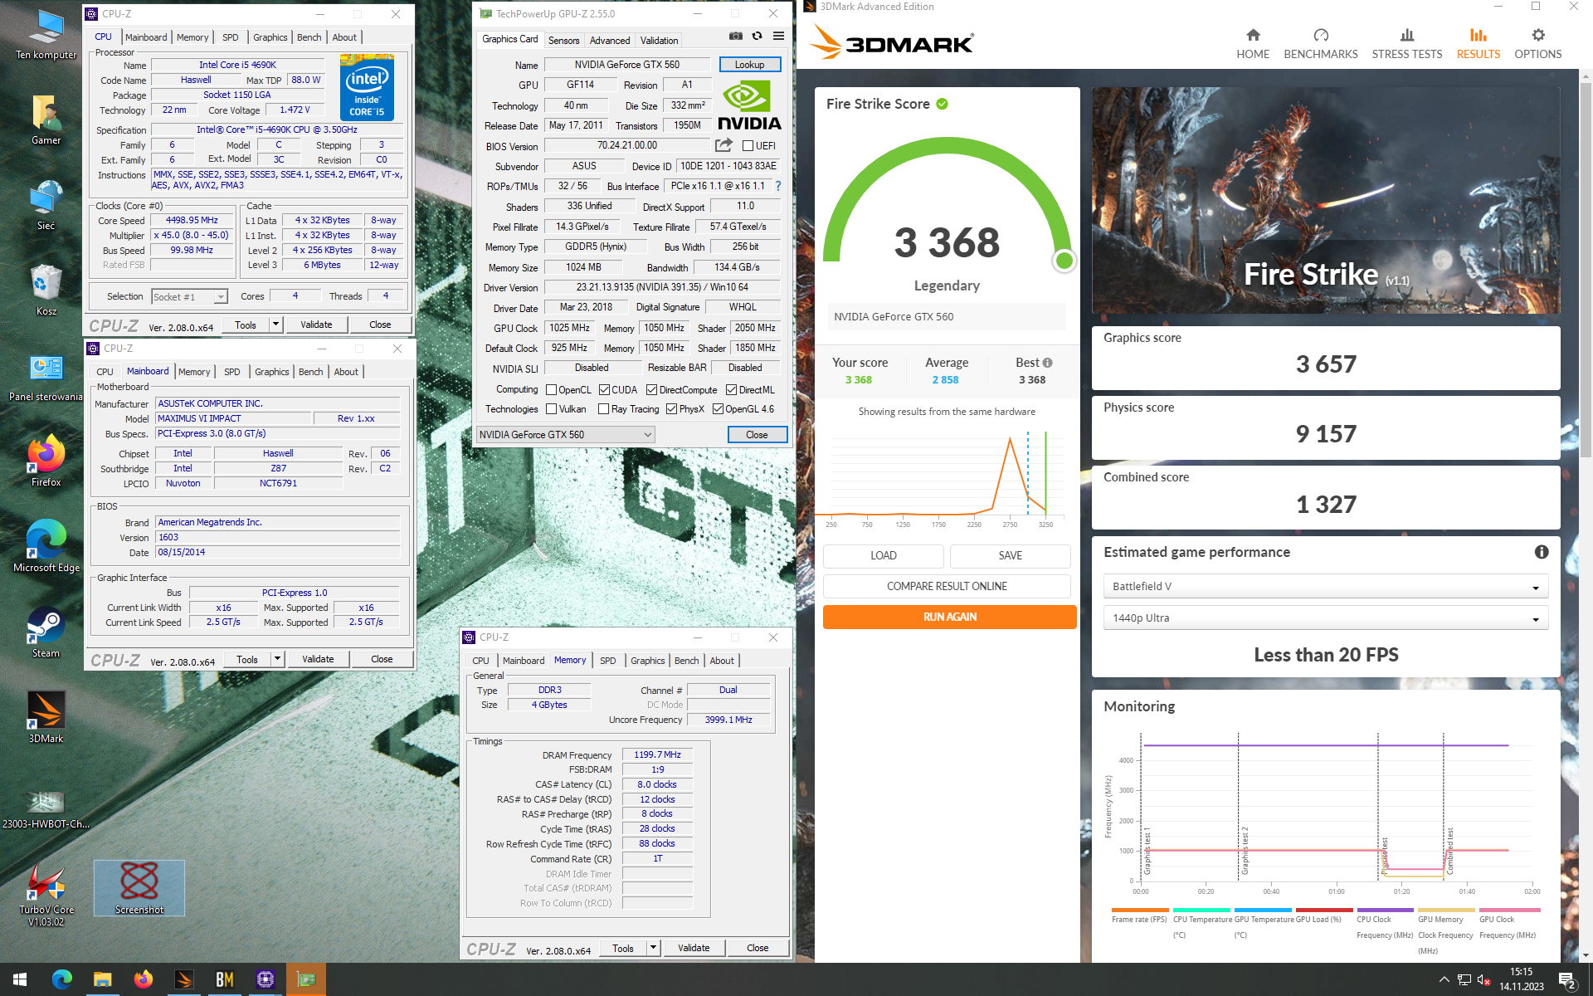
Task: Click the Frame rate (FPS) orange legend swatch
Action: tap(1140, 910)
